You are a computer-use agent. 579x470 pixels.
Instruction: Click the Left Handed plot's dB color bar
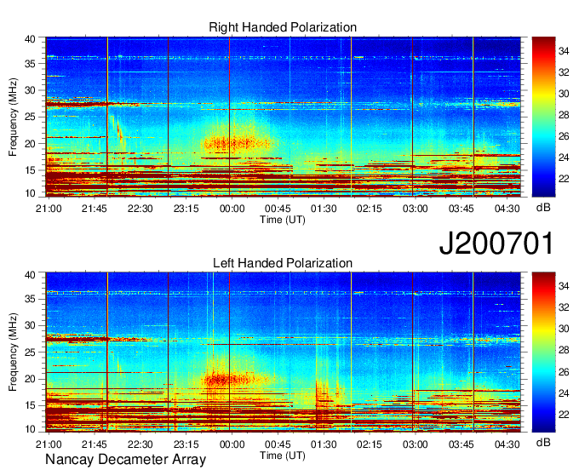click(543, 352)
